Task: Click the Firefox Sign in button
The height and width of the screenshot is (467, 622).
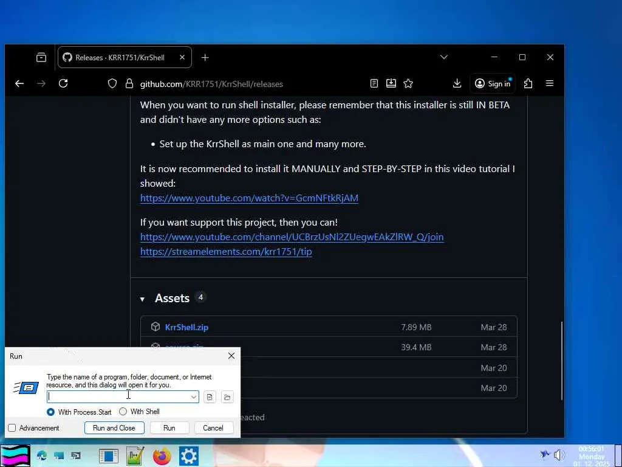Action: (492, 83)
